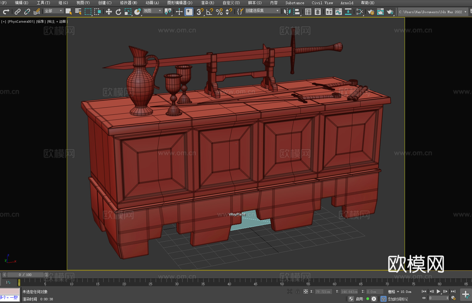Click the Mirror tool icon
Viewport: 472px width, 303px height.
tap(287, 12)
